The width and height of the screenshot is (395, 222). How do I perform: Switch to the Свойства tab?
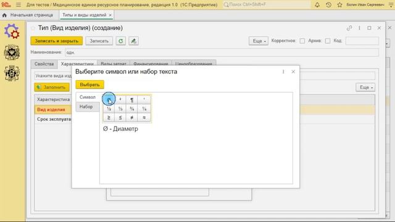coord(44,64)
